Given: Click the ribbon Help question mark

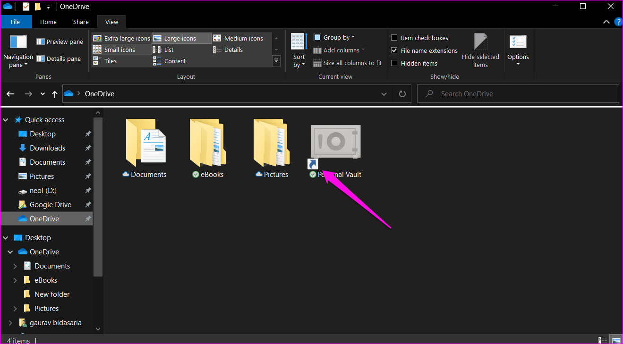Looking at the screenshot, I should click(x=618, y=22).
